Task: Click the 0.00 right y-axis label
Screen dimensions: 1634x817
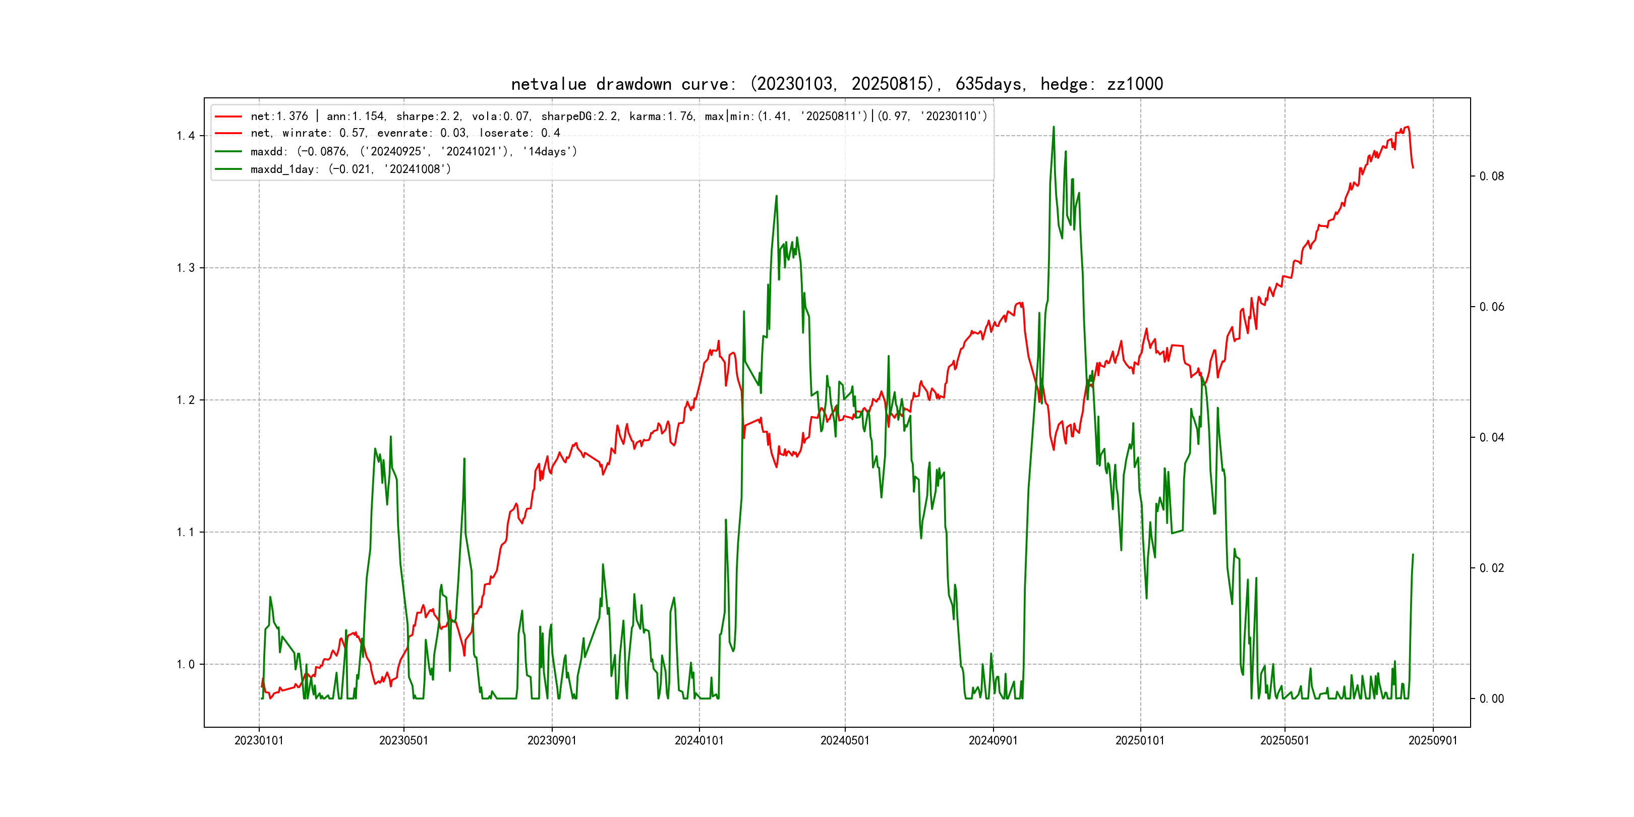Action: 1491,699
